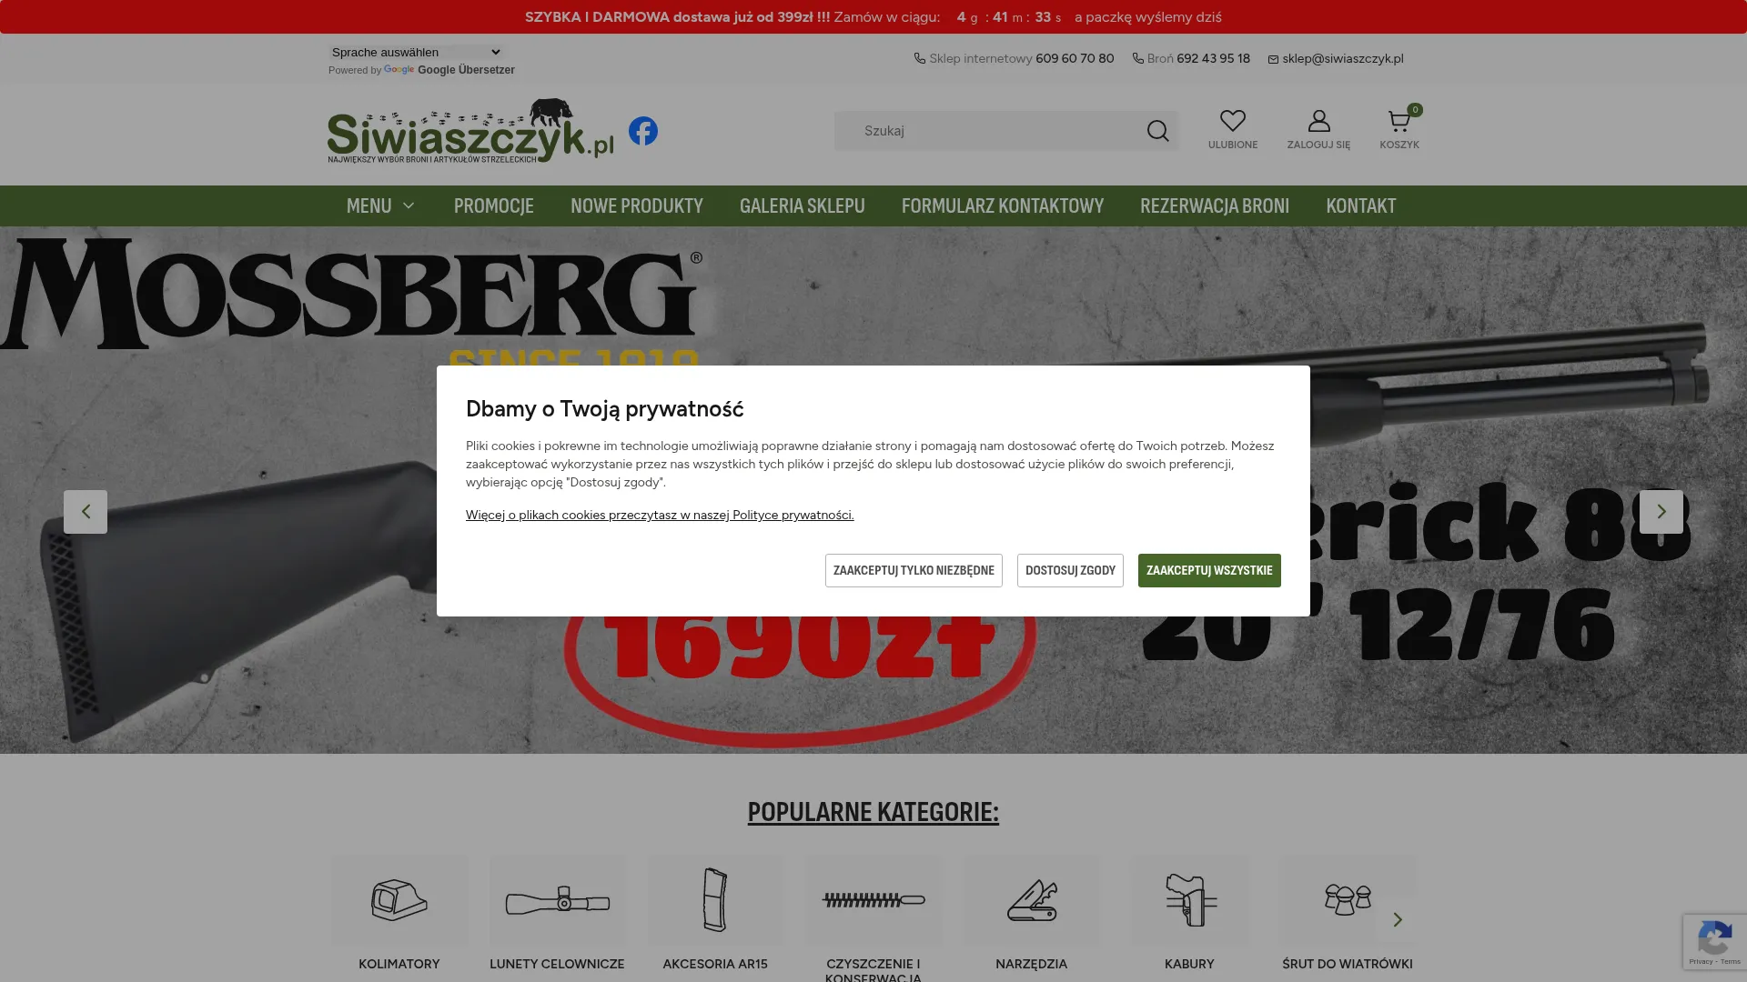Click the ZALOGUJ SIĘ account icon
The image size is (1747, 982).
[1318, 121]
